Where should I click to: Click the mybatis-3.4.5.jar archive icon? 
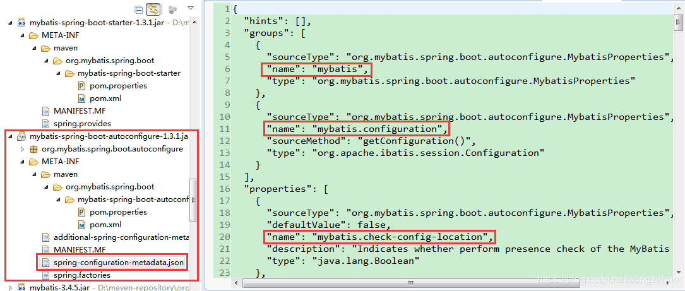click(x=21, y=287)
